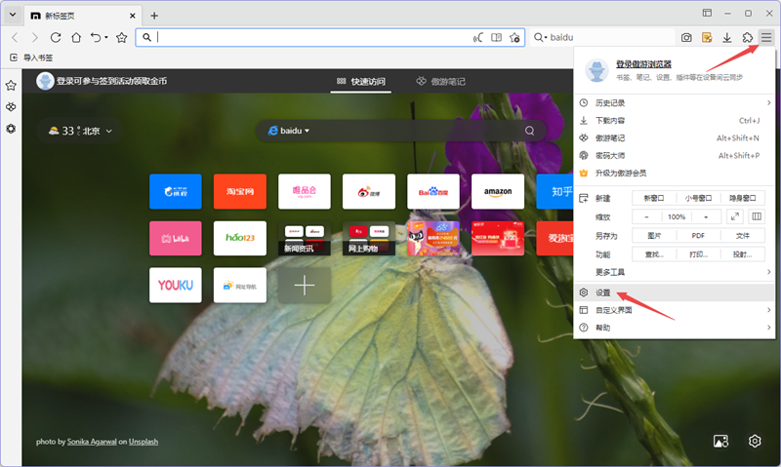Click page settings gear at bottom right
781x467 pixels.
click(755, 441)
